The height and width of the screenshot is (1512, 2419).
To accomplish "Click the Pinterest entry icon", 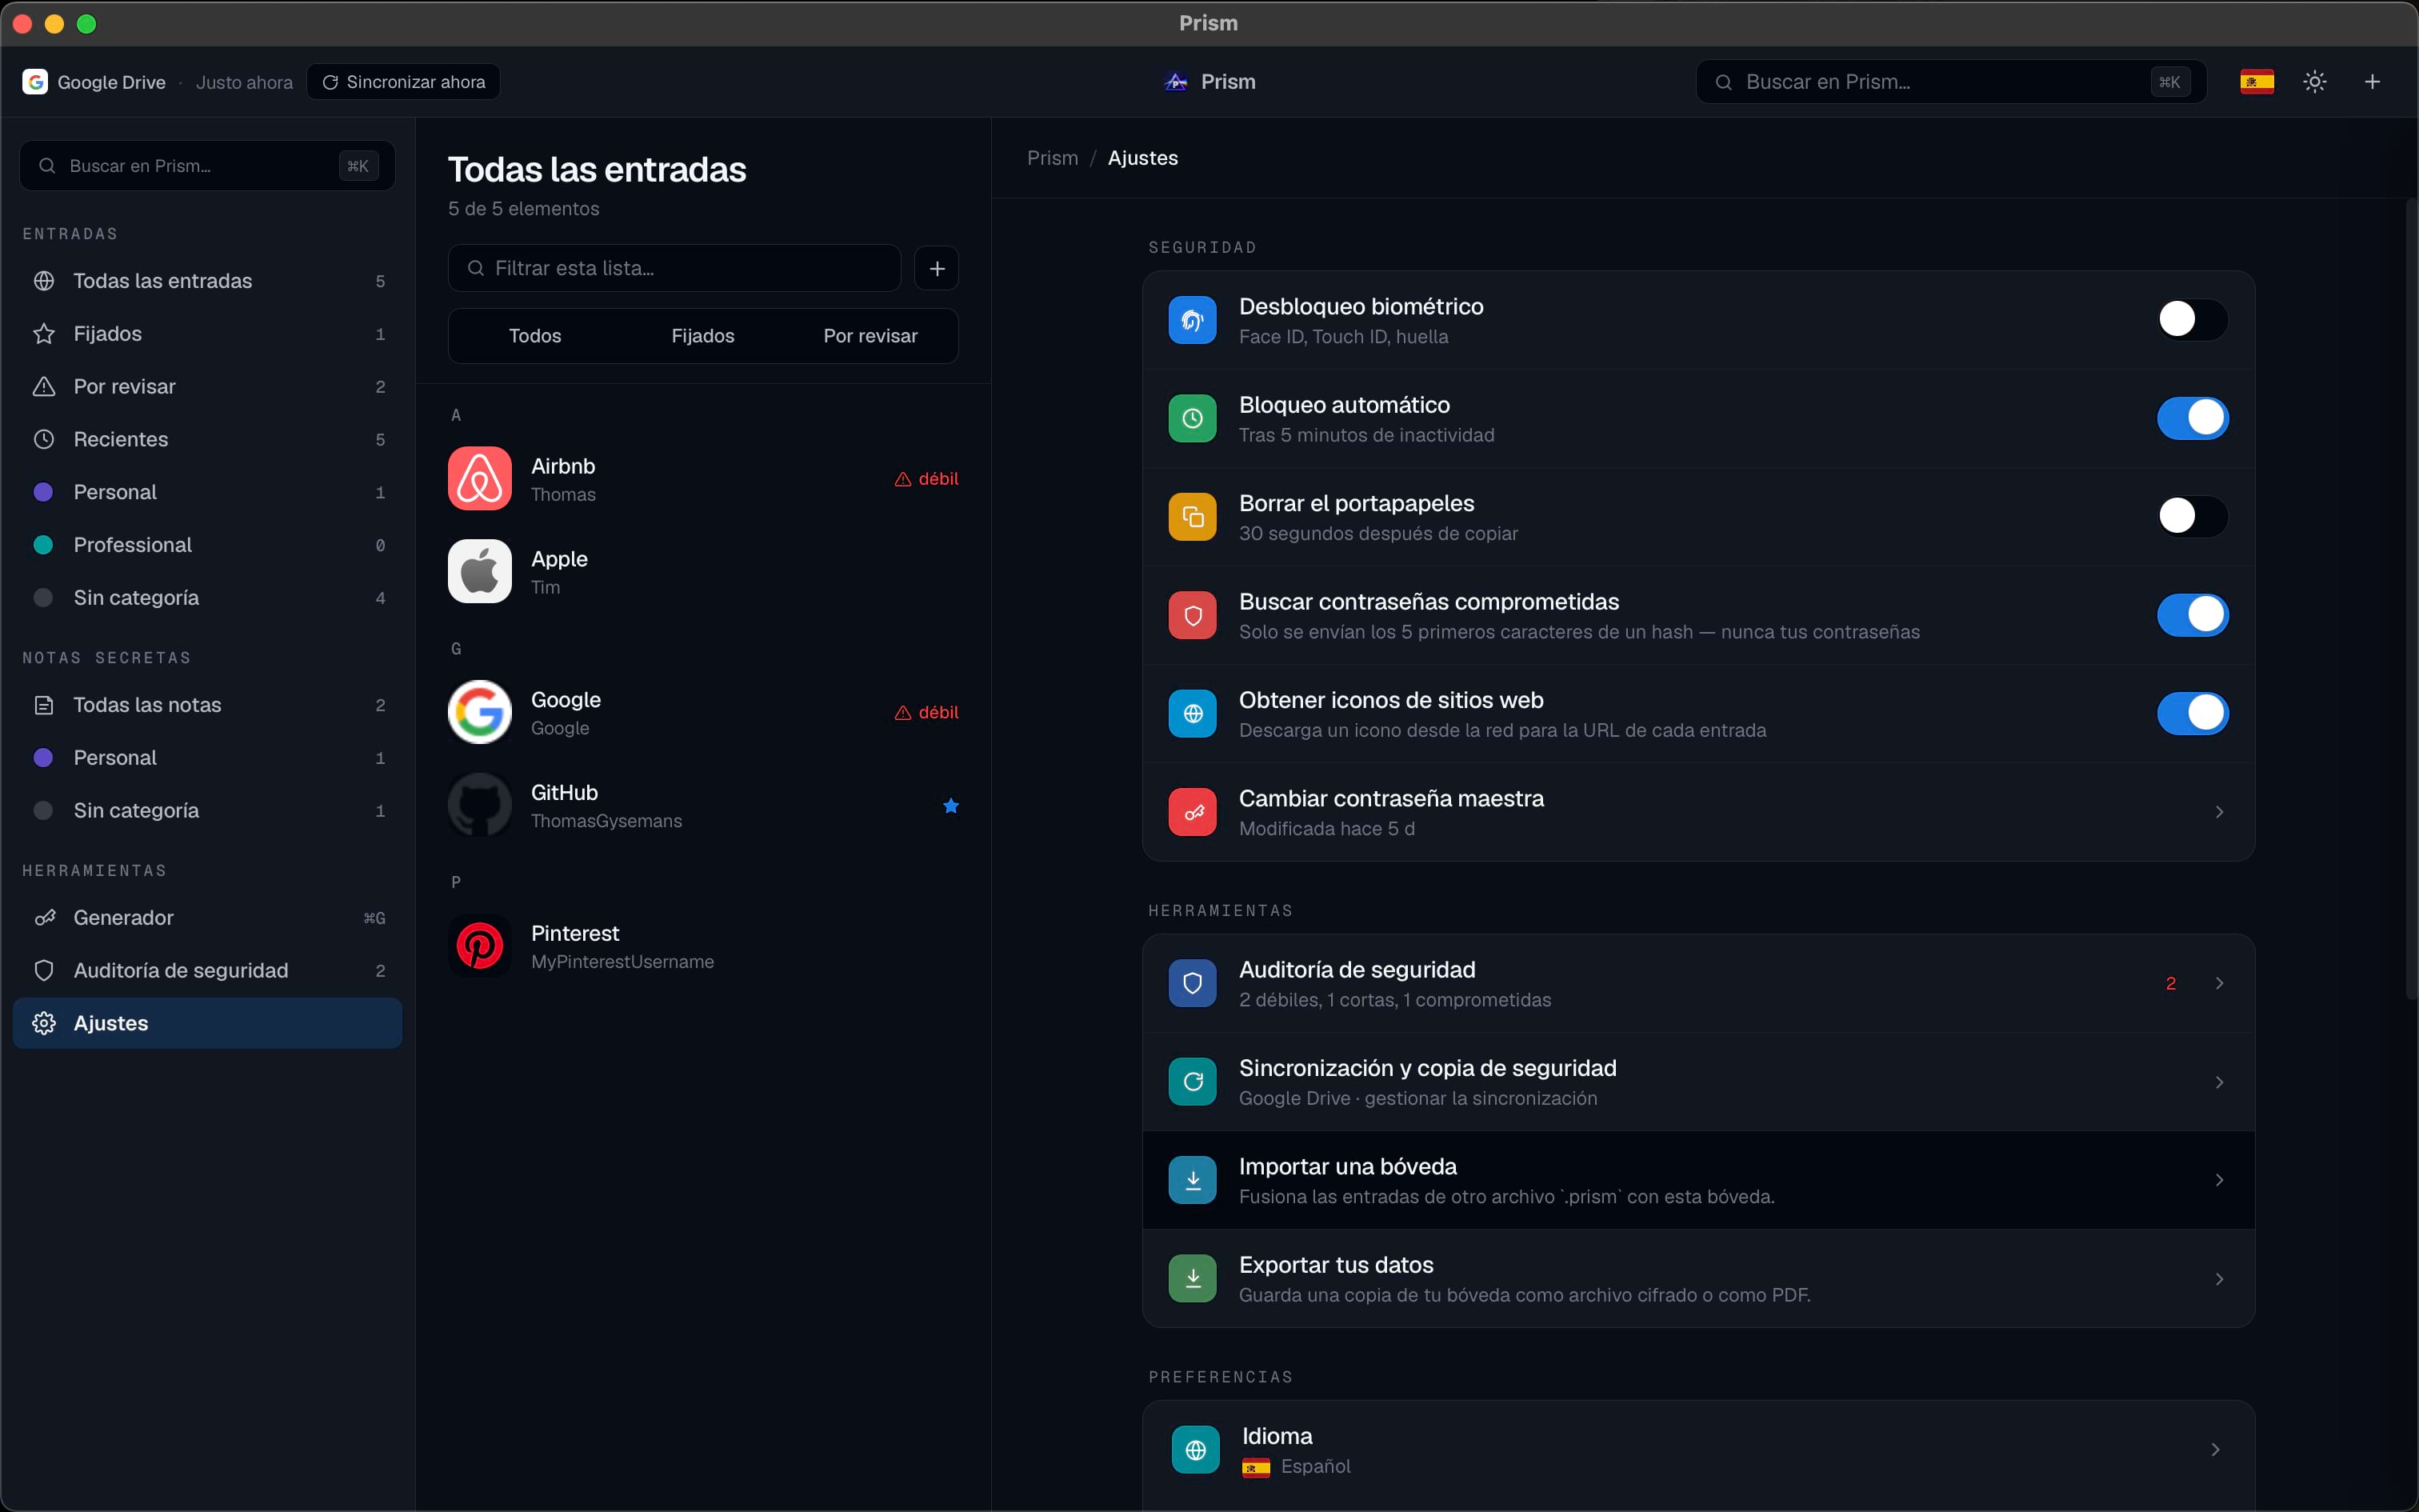I will coord(480,946).
